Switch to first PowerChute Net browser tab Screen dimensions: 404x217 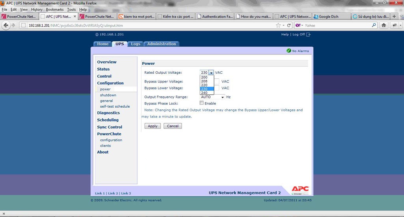tap(19, 16)
